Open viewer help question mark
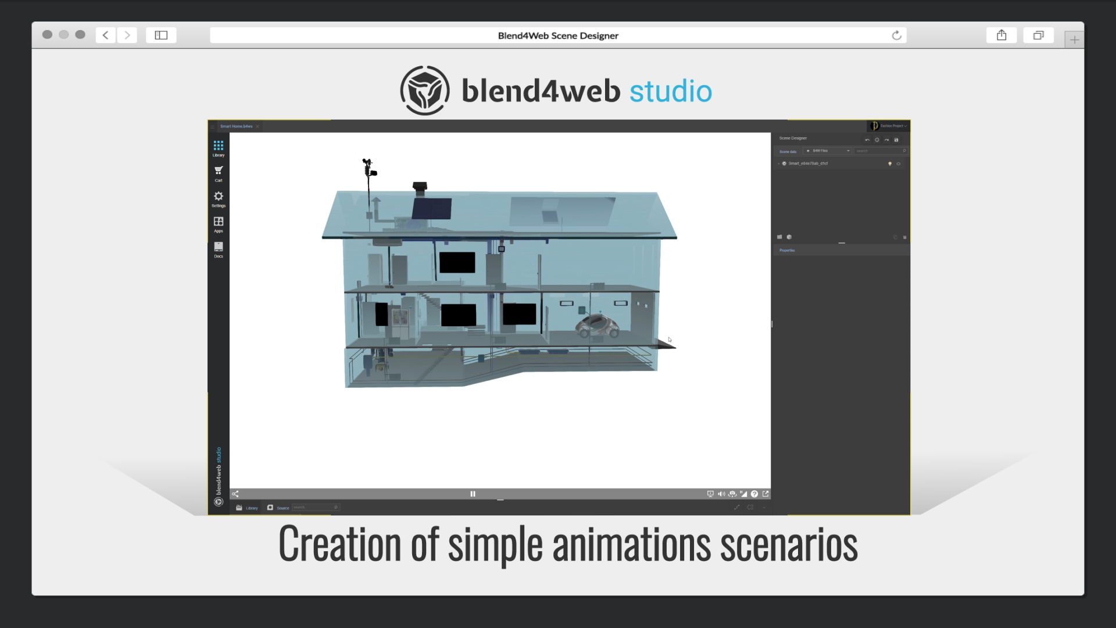1116x628 pixels. (754, 494)
